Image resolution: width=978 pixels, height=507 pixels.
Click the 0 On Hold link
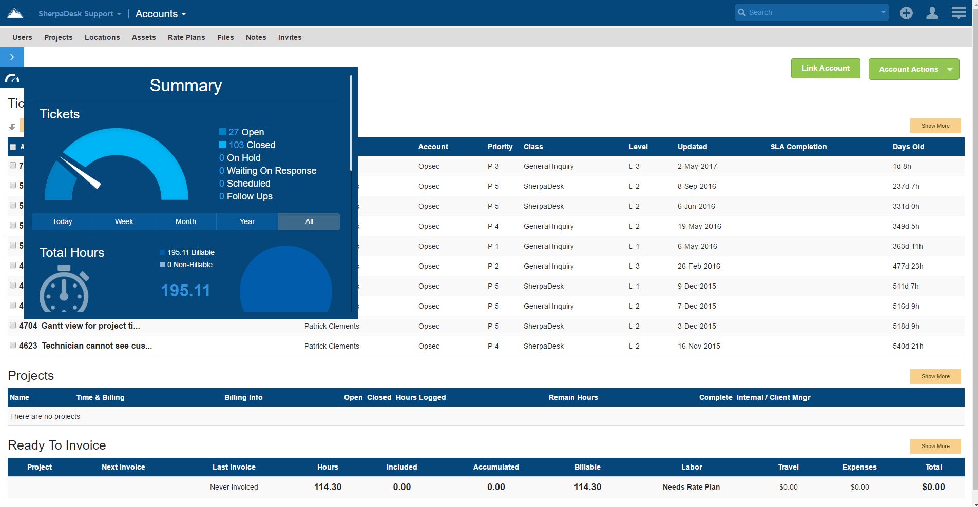tap(240, 158)
